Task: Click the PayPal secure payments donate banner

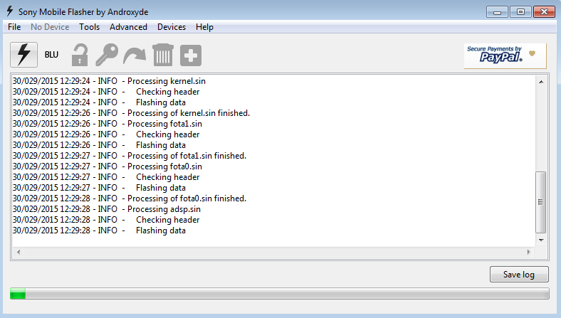Action: click(x=505, y=55)
